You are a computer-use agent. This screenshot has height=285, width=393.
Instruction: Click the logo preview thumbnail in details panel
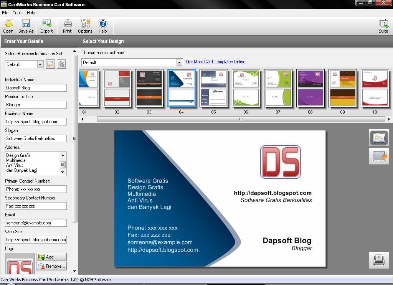point(20,264)
